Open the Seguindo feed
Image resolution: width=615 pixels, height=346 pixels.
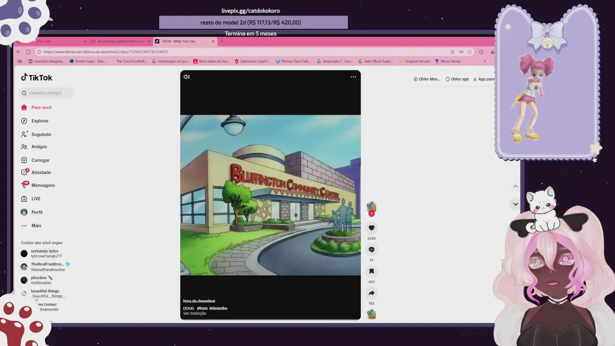coord(36,135)
